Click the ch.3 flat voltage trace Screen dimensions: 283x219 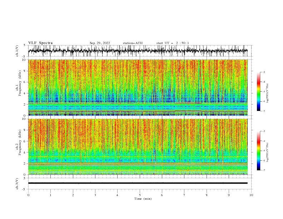(x=138, y=183)
